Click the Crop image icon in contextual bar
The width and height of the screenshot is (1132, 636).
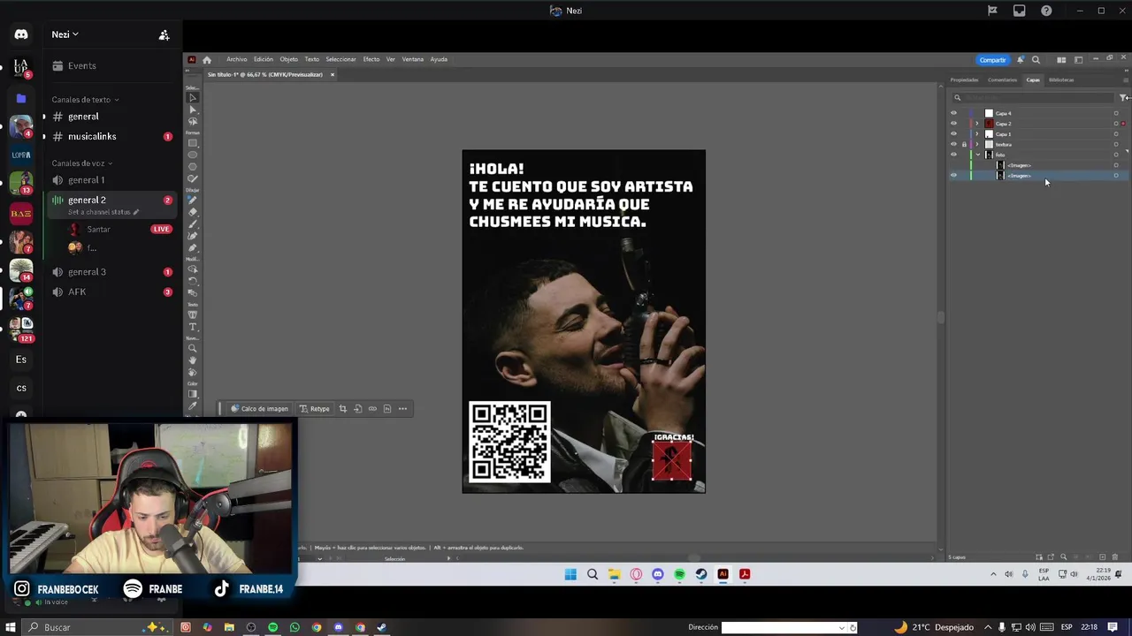(343, 409)
